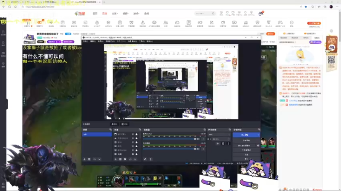Click the alarm clock icon in Douyu toolbar
This screenshot has height=191, width=341.
[x=131, y=23]
